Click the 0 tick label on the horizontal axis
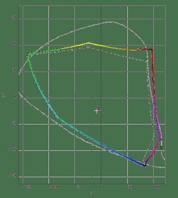Image resolution: width=178 pixels, height=198 pixels. coord(102,187)
